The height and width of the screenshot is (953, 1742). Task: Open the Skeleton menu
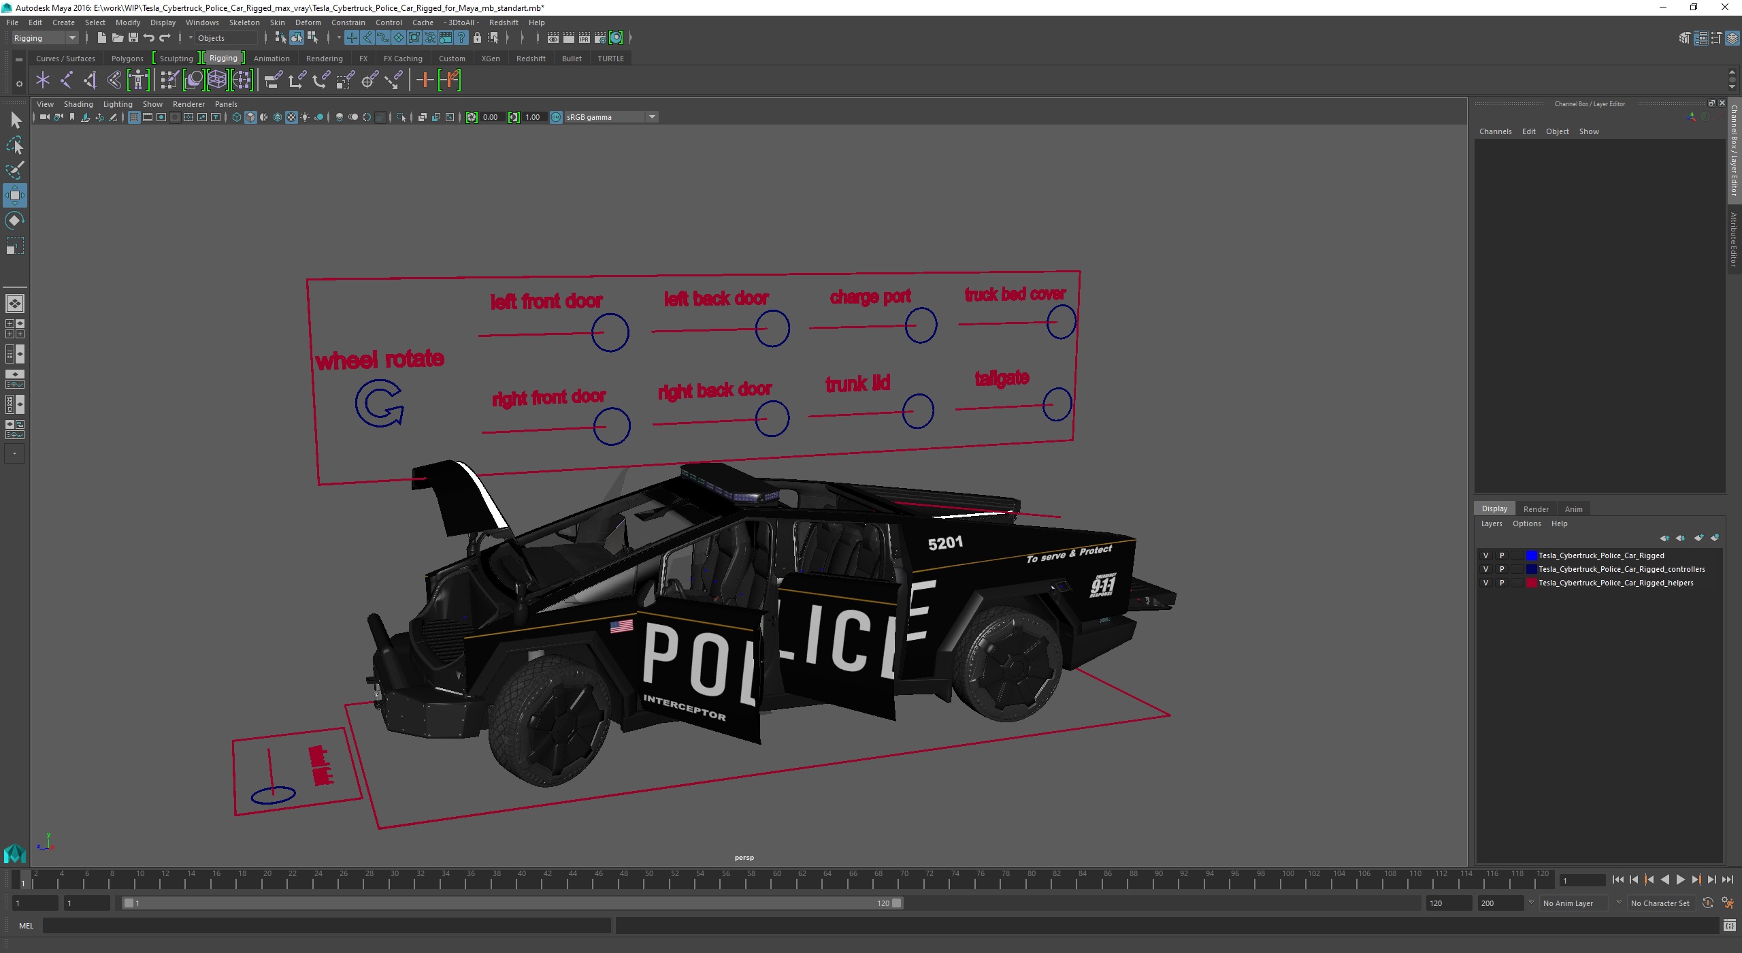(x=244, y=22)
